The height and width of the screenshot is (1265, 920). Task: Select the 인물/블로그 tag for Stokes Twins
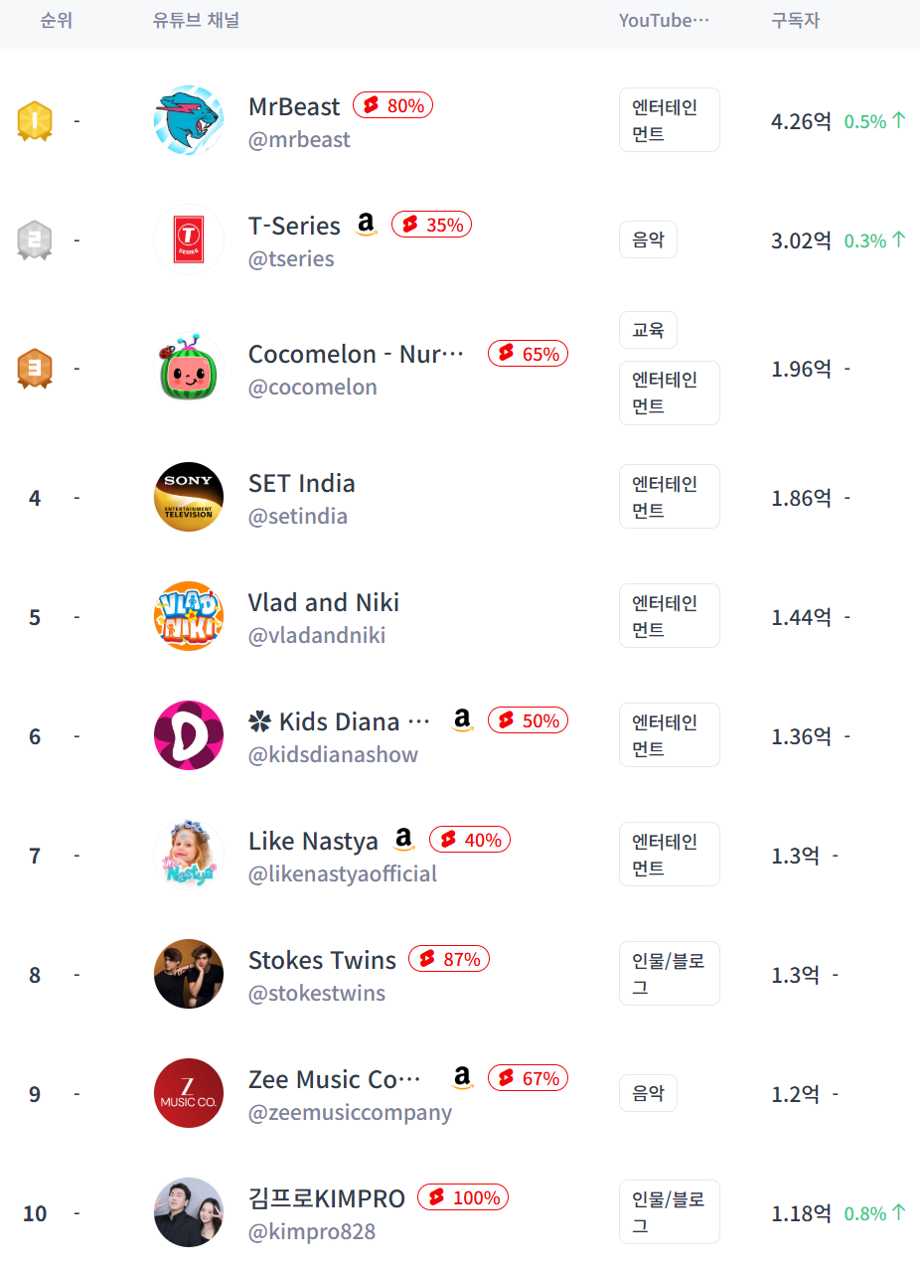pyautogui.click(x=669, y=974)
